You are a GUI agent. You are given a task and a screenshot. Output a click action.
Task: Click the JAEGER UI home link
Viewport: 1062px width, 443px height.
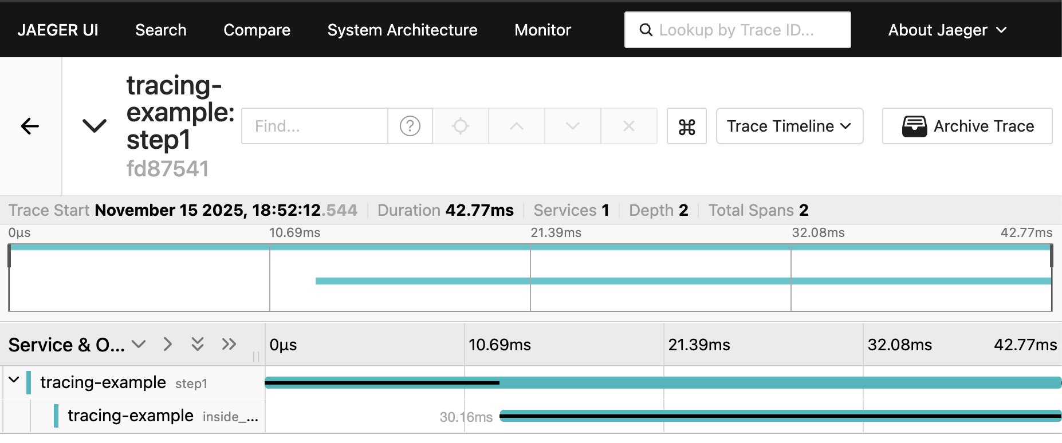click(x=58, y=30)
